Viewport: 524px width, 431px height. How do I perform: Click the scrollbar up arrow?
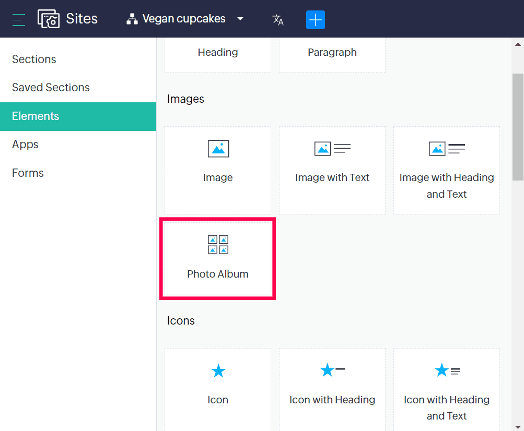click(518, 44)
